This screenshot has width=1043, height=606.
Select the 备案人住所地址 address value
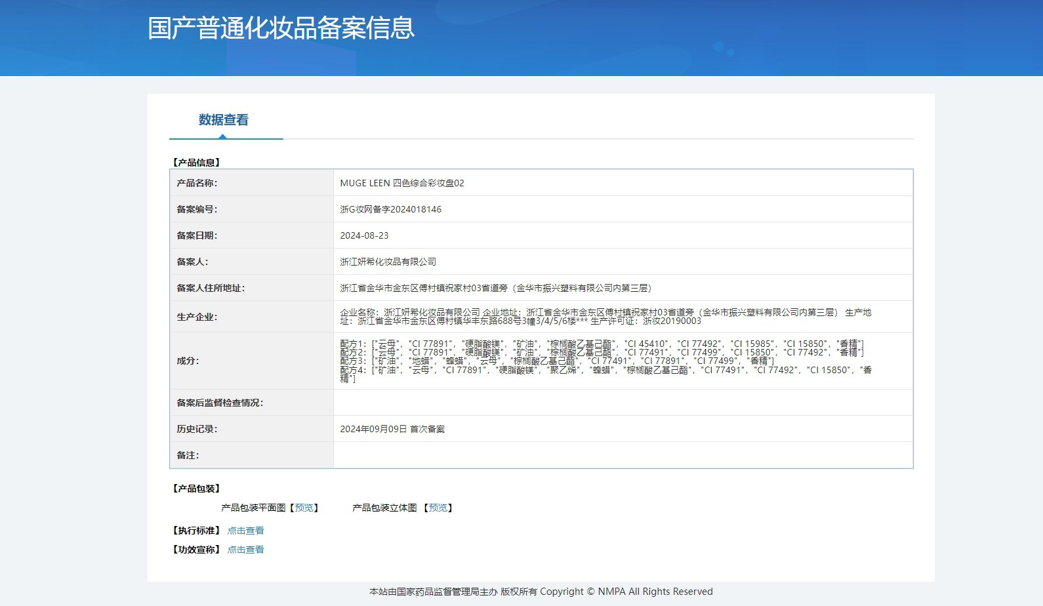click(x=496, y=288)
